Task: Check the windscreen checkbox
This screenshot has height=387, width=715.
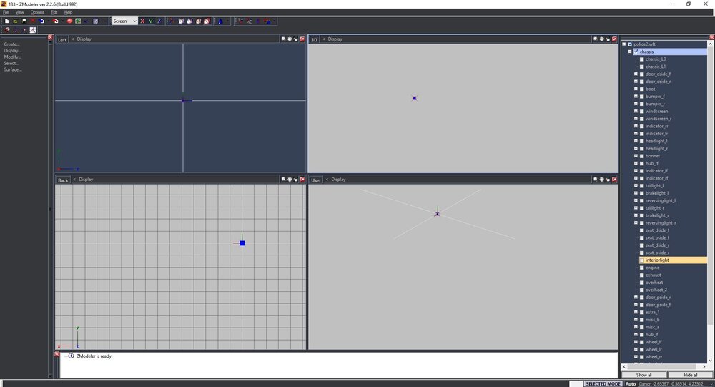Action: [x=642, y=112]
